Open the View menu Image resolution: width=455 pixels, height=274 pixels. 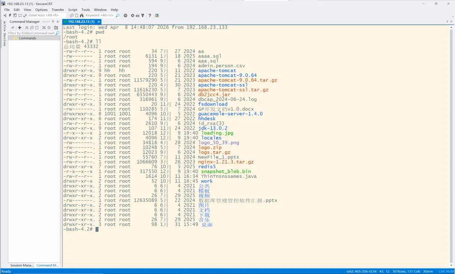click(27, 10)
